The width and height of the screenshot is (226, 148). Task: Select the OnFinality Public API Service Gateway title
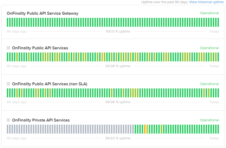tap(43, 13)
